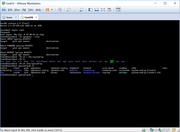Click the 'udev' entry in the listing
The image size is (180, 132).
pyautogui.click(x=165, y=68)
